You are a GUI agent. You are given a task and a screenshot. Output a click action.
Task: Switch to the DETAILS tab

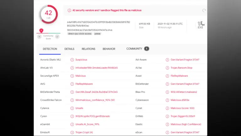(x=69, y=49)
